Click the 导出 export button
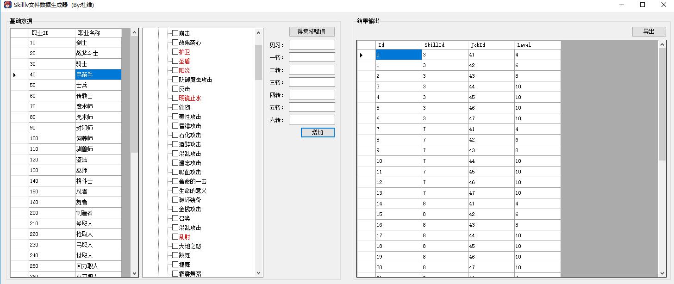Screen dimensions: 674x284 point(649,32)
